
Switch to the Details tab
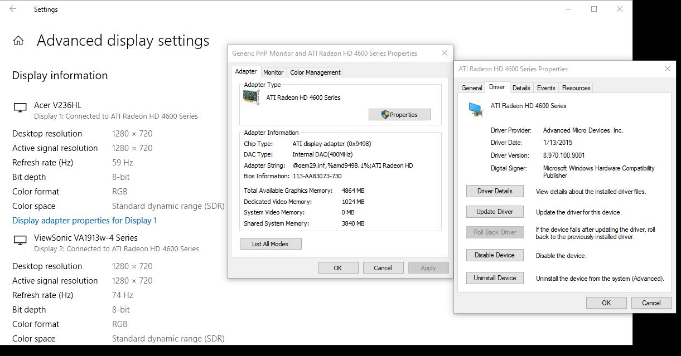(x=521, y=88)
